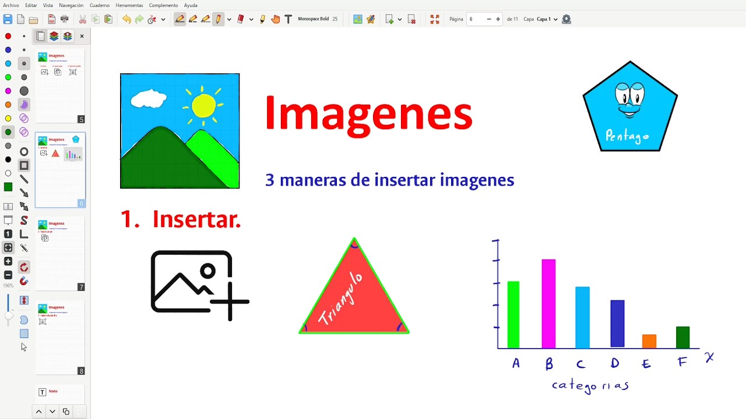Expand the eraser options dropdown arrow
Image resolution: width=746 pixels, height=419 pixels.
(x=251, y=19)
